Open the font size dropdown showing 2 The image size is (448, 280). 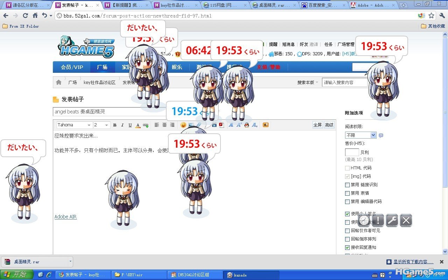pyautogui.click(x=101, y=125)
